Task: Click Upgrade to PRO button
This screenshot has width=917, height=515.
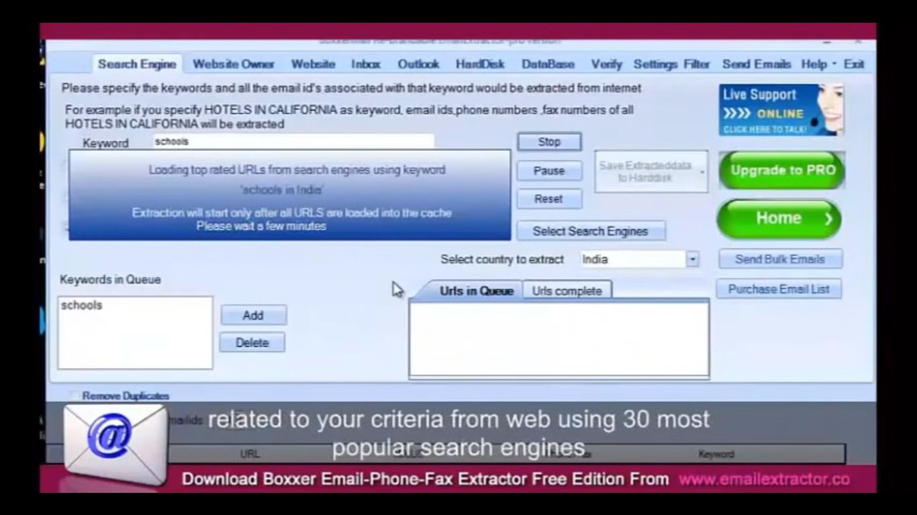Action: point(782,170)
